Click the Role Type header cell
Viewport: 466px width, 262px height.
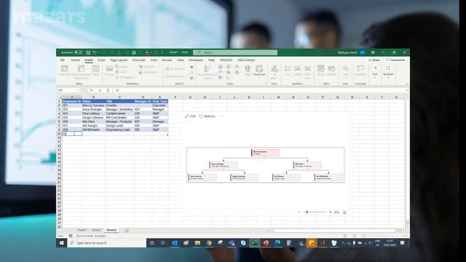[x=160, y=101]
